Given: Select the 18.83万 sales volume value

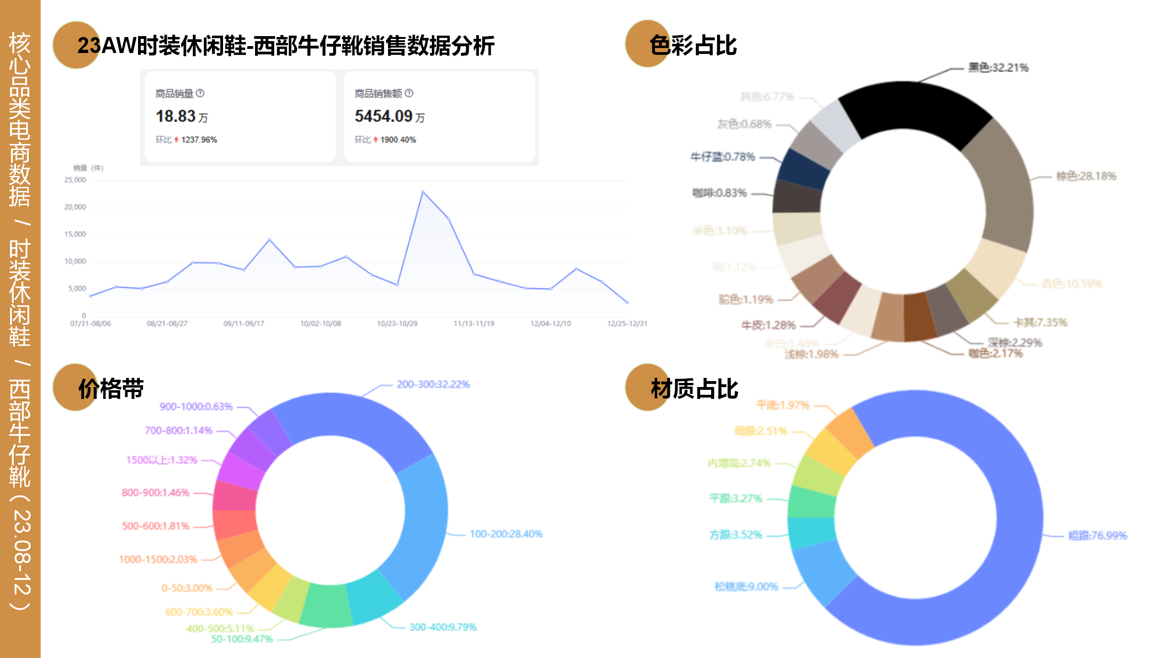Looking at the screenshot, I should [x=182, y=117].
